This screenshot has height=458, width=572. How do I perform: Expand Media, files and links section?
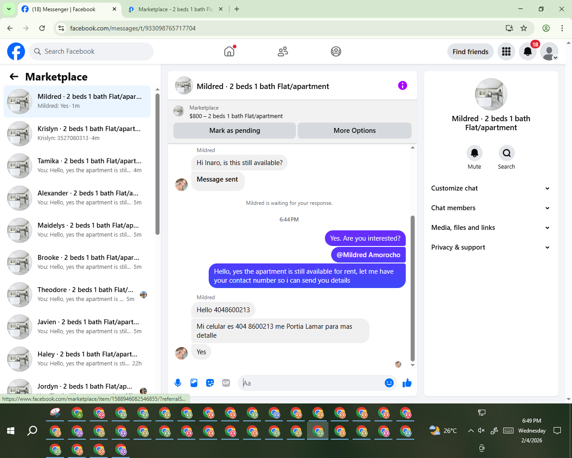(491, 228)
